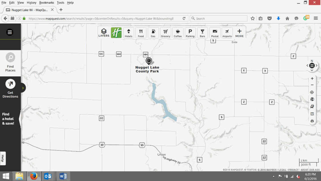Zoom out on the map
Image resolution: width=321 pixels, height=181 pixels.
[312, 85]
